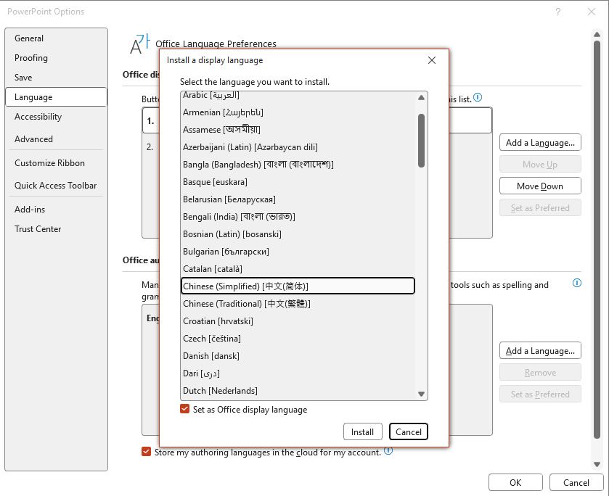Close the Install a display language dialog
Image resolution: width=609 pixels, height=496 pixels.
point(431,60)
